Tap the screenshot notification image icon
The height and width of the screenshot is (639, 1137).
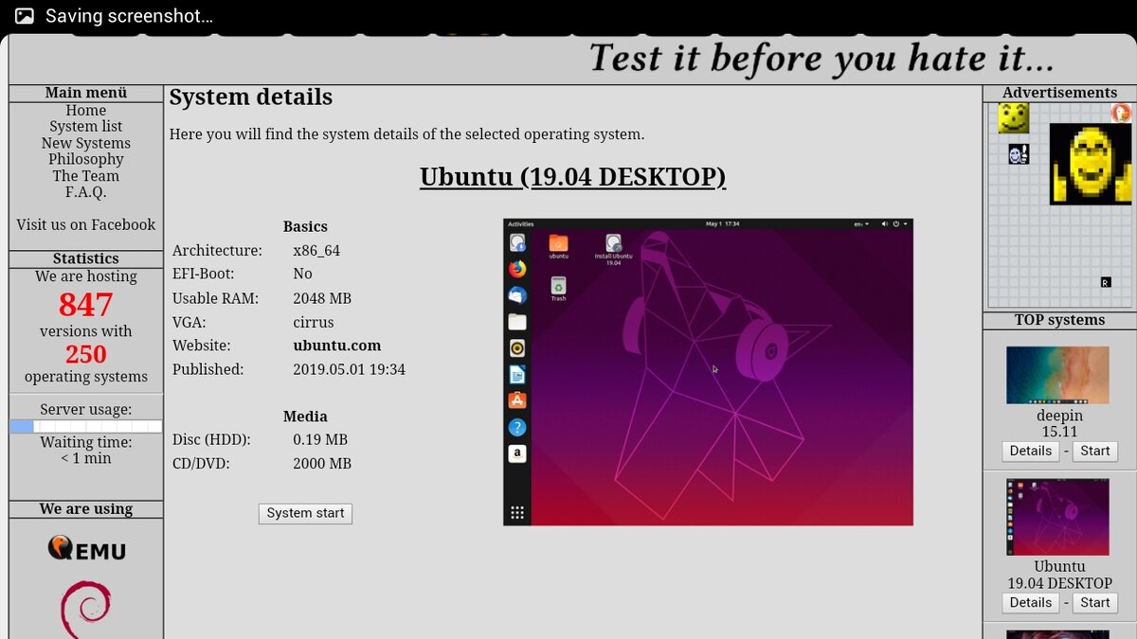(24, 16)
